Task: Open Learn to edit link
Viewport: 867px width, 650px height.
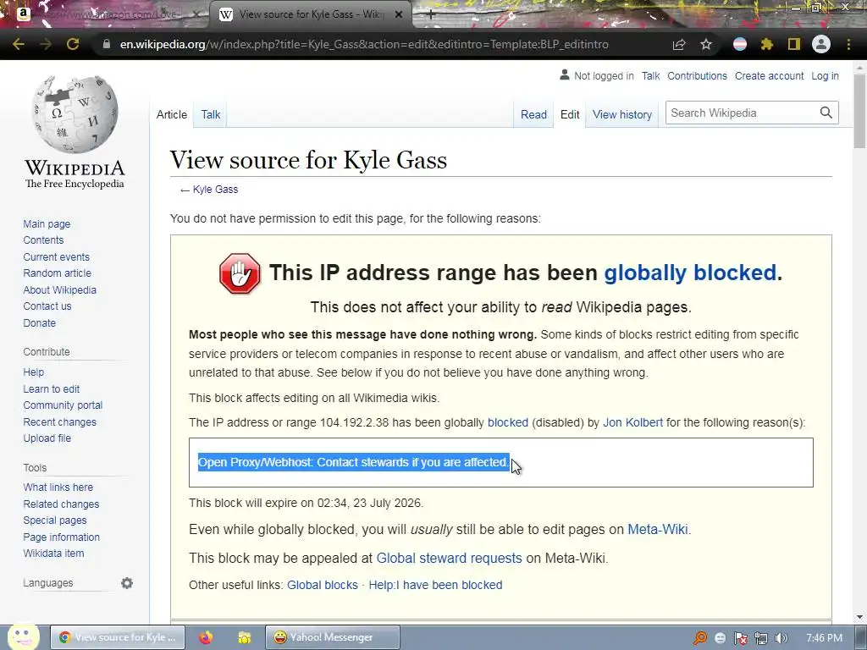Action: pos(51,388)
